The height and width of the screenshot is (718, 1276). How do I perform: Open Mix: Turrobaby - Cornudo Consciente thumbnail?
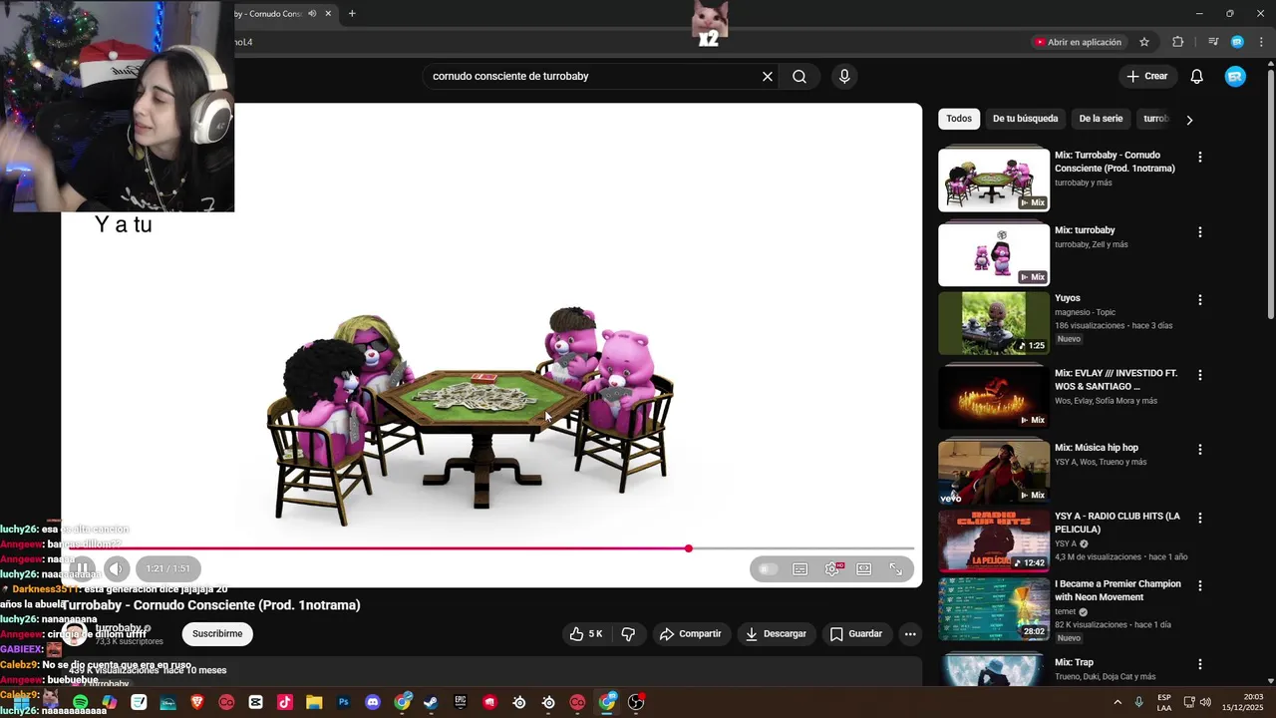pyautogui.click(x=994, y=179)
